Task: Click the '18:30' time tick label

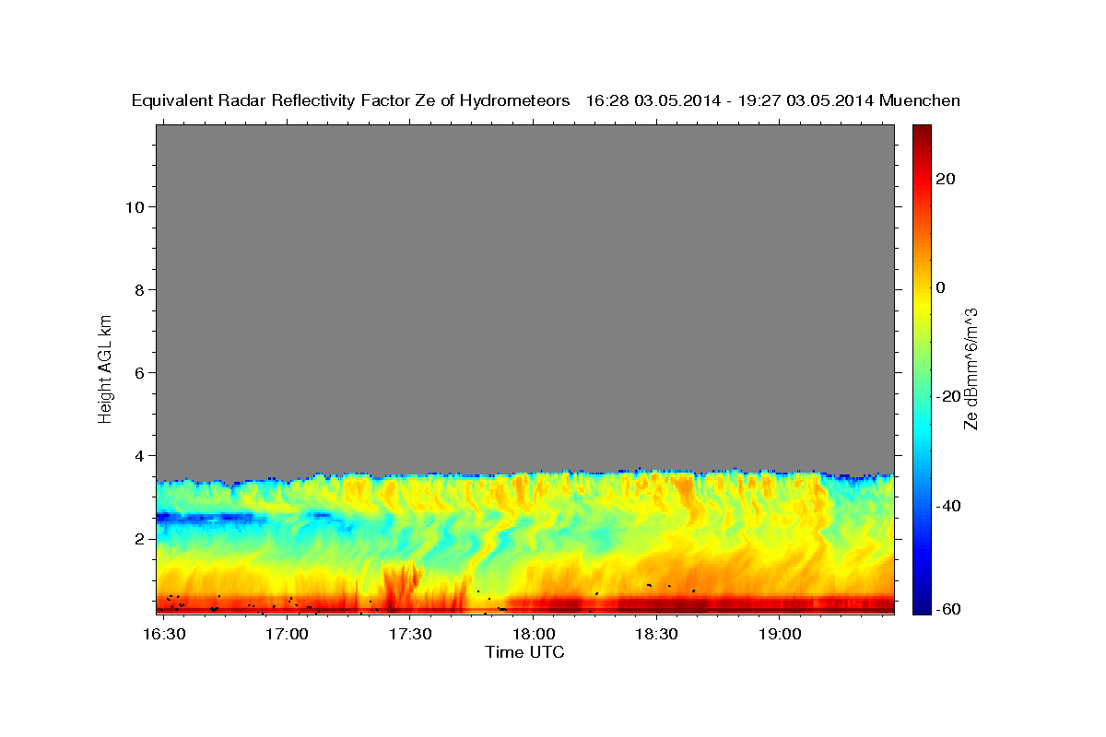Action: [x=656, y=635]
